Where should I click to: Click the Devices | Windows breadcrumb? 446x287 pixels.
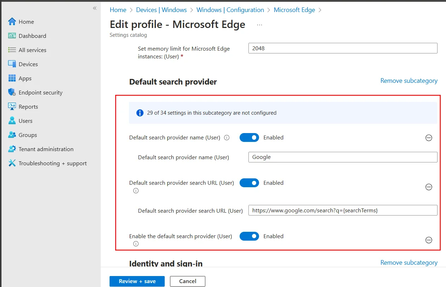162,10
